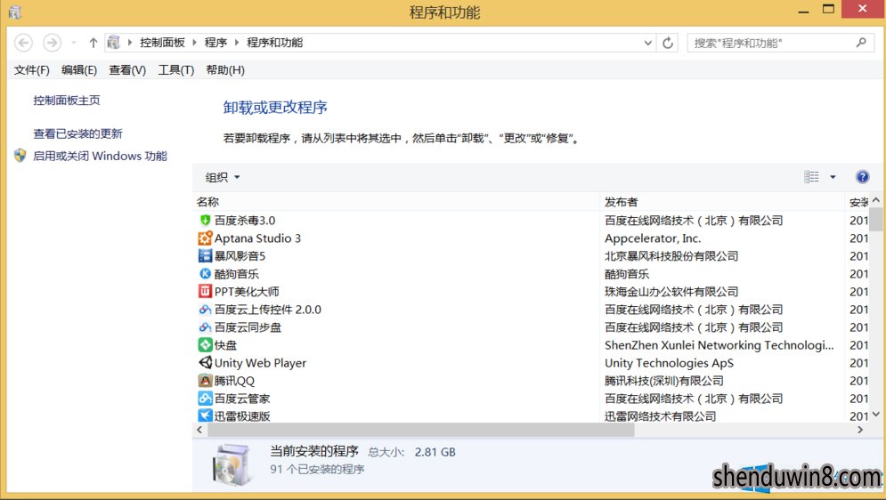Image resolution: width=886 pixels, height=500 pixels.
Task: Go to 控制面板主页 link
Action: coord(67,101)
